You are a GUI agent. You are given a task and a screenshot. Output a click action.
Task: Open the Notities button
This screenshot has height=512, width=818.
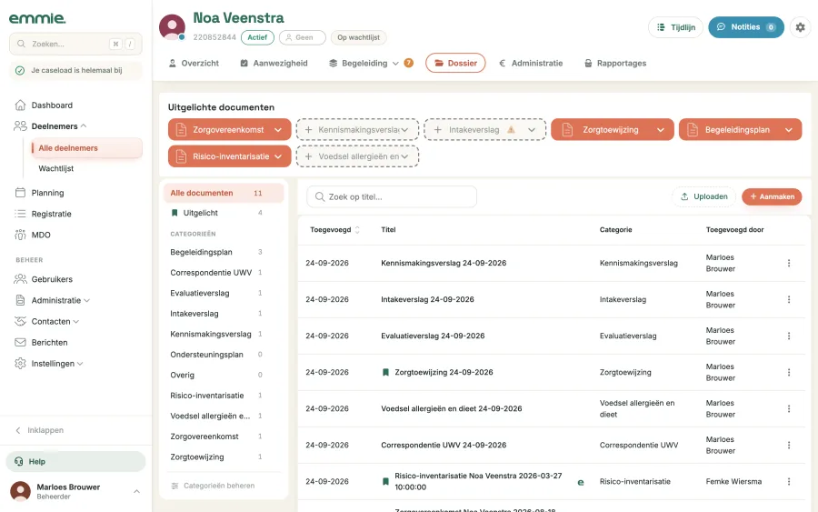tap(746, 27)
